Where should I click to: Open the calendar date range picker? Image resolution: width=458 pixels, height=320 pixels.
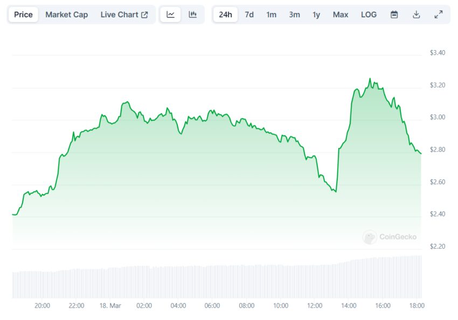click(x=394, y=15)
